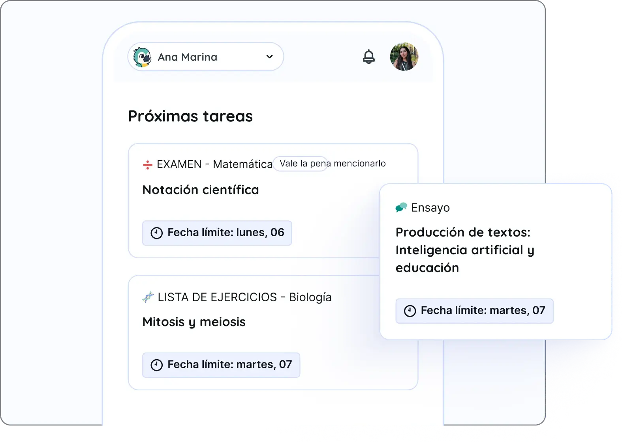Open the Mitosis y meiosis task title
Screen dimensions: 622x442
[x=194, y=322]
